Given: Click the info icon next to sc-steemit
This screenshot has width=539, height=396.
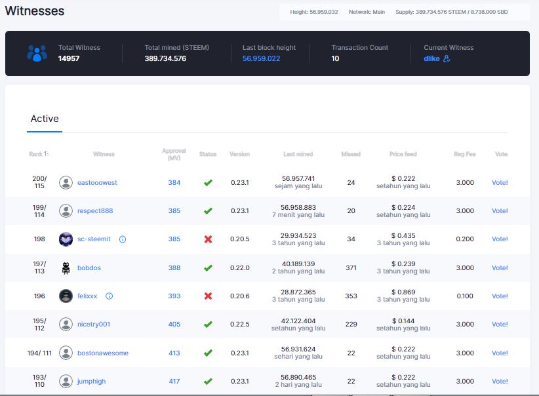Looking at the screenshot, I should click(123, 239).
